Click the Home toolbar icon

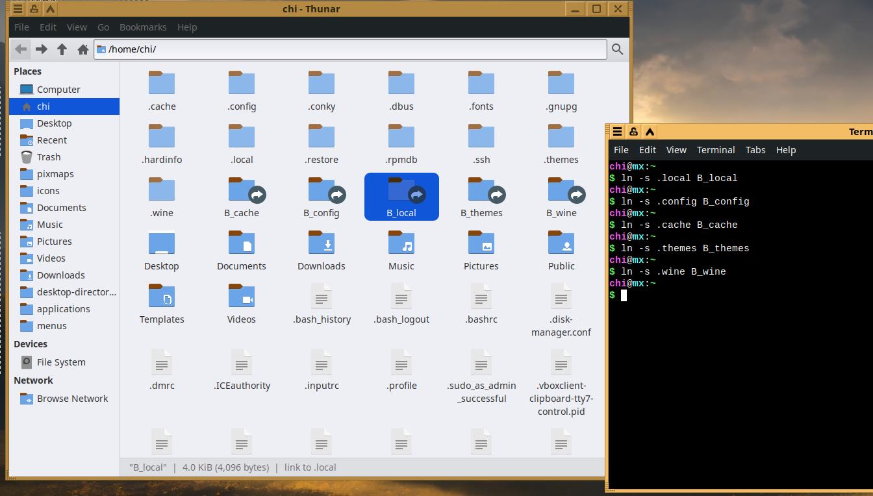[83, 49]
